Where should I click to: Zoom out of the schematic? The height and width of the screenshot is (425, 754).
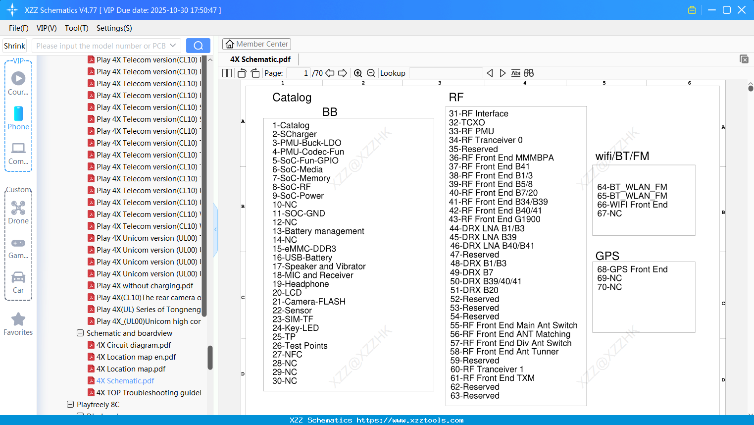click(x=371, y=73)
